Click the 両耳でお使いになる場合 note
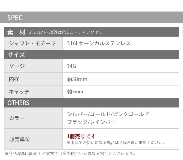183x160 pixels. coord(116,143)
